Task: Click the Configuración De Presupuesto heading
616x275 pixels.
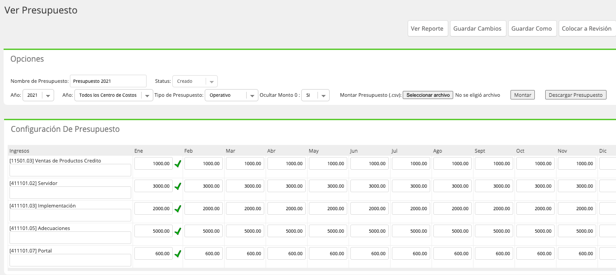Action: coord(65,129)
